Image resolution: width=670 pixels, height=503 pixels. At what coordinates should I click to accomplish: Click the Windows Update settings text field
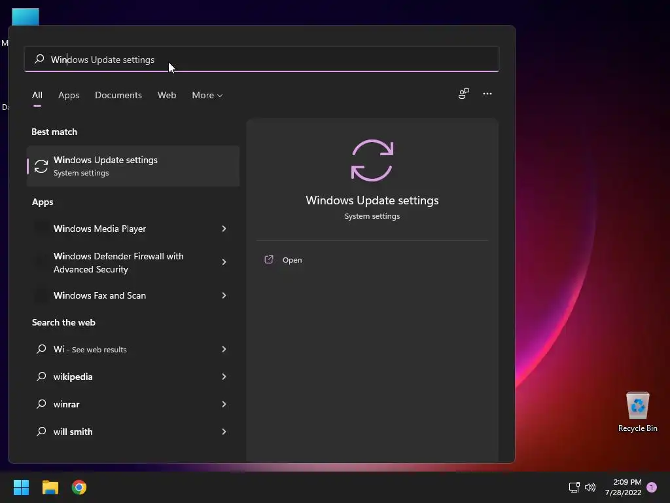tap(262, 59)
